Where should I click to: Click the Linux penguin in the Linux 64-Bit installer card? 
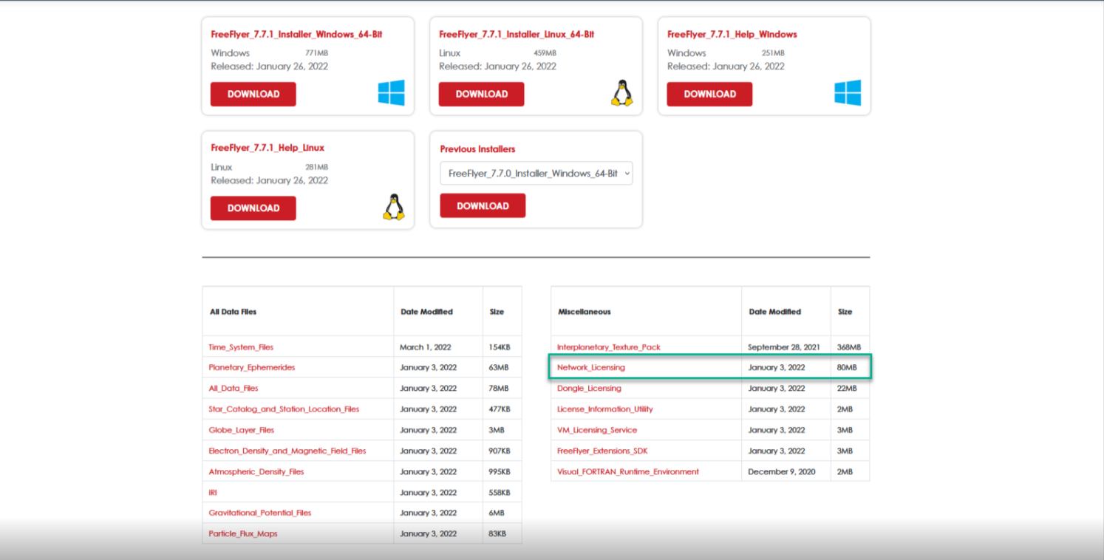622,93
